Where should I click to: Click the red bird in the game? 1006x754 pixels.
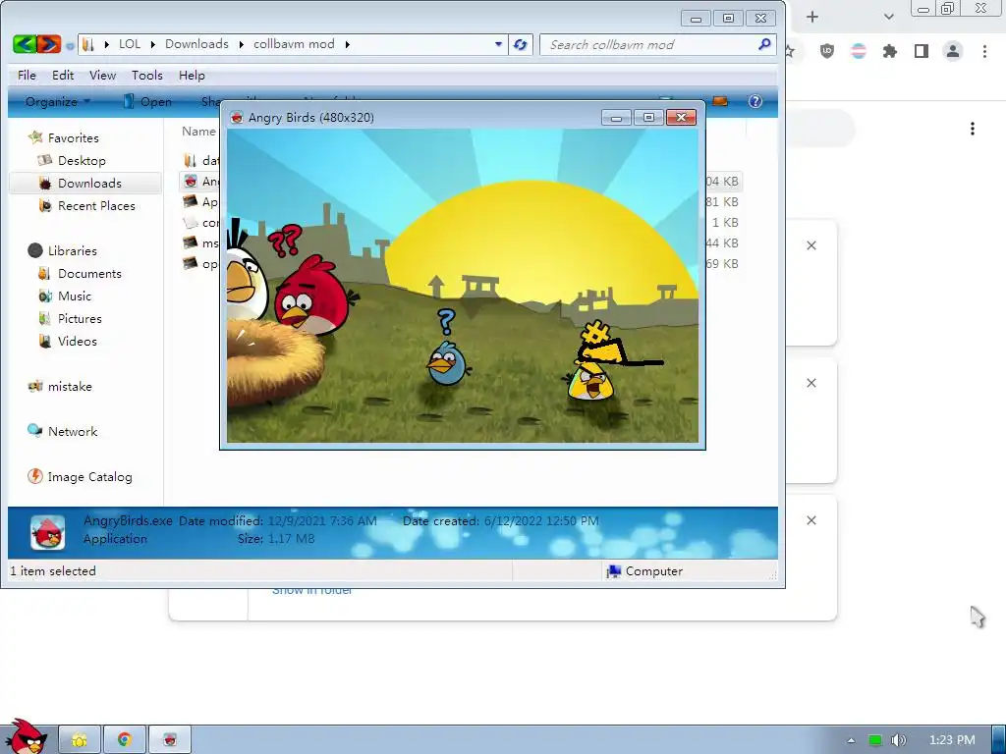point(311,296)
